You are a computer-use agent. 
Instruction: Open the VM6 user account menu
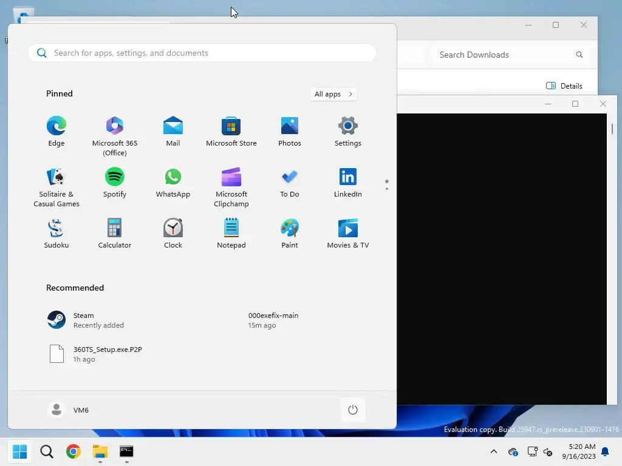(68, 410)
